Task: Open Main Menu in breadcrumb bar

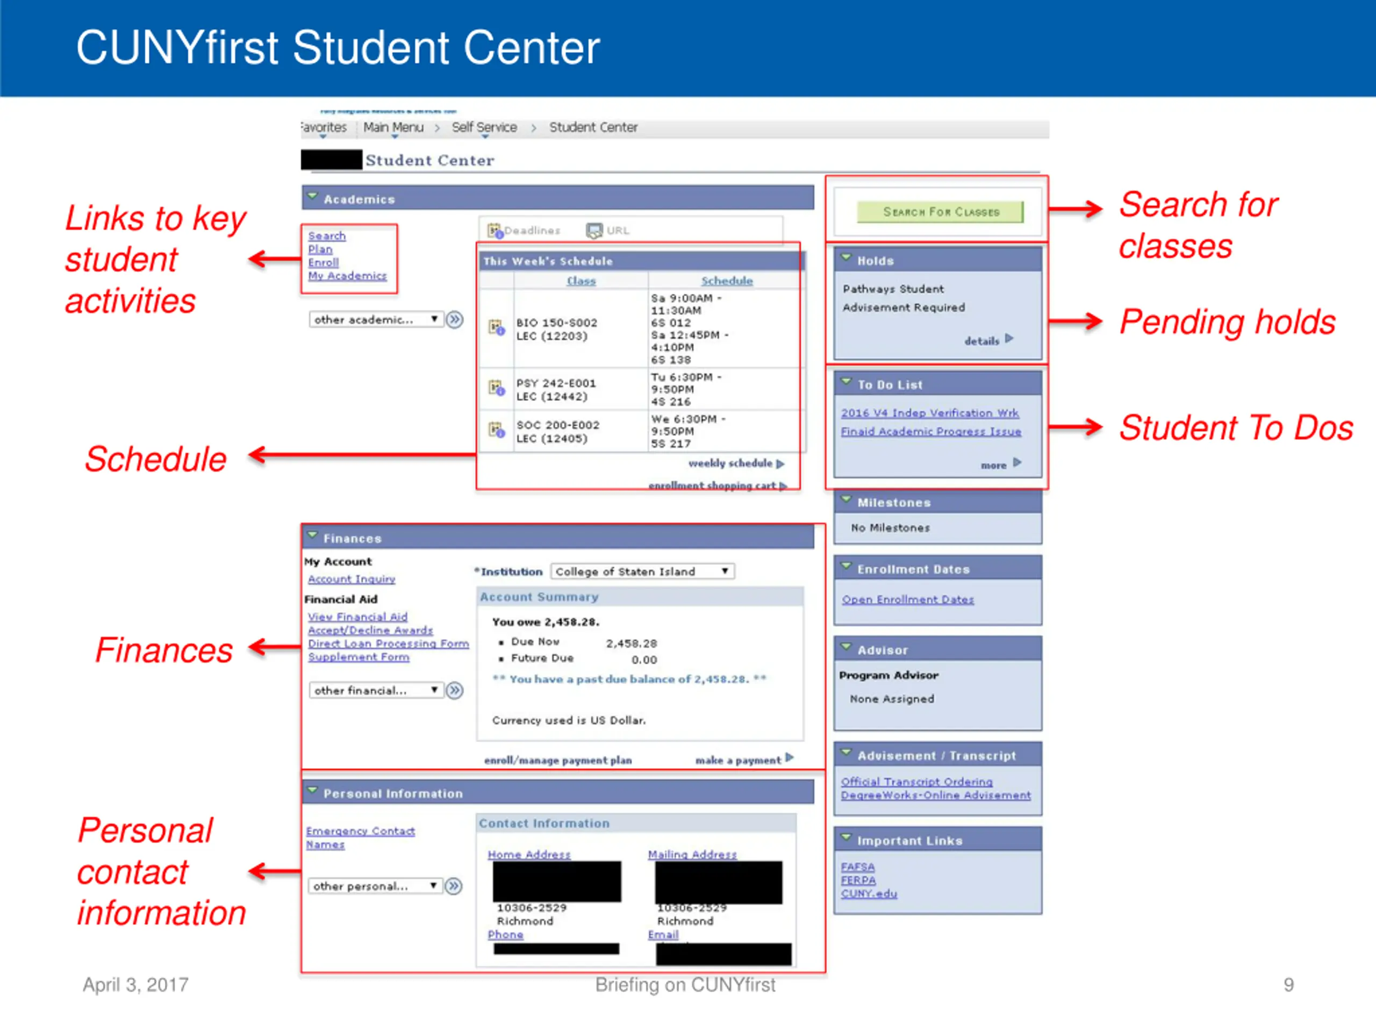Action: pyautogui.click(x=393, y=127)
